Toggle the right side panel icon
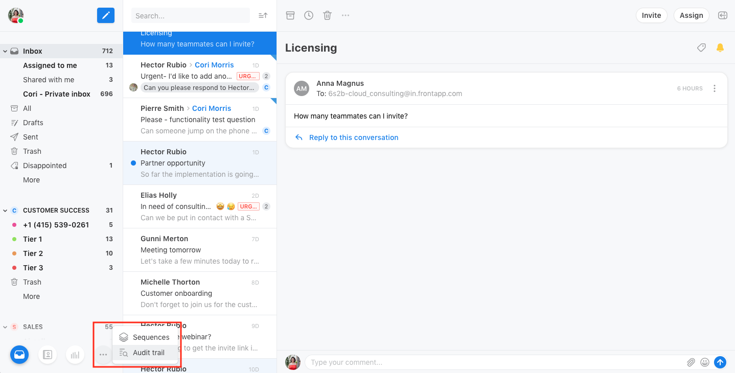 coord(723,15)
